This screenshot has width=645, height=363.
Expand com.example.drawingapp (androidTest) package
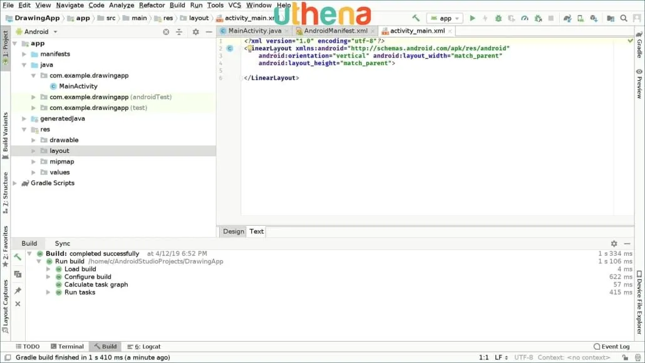coord(33,97)
